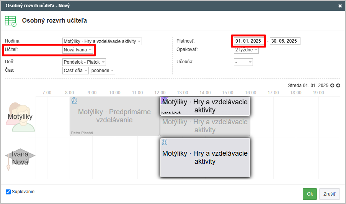Go to previous day with the left arrow
The width and height of the screenshot is (346, 204).
[x=332, y=85]
